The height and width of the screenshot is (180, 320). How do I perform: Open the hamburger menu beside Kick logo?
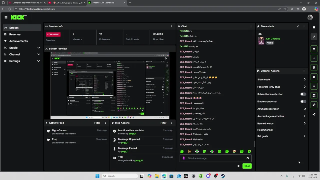[6, 17]
